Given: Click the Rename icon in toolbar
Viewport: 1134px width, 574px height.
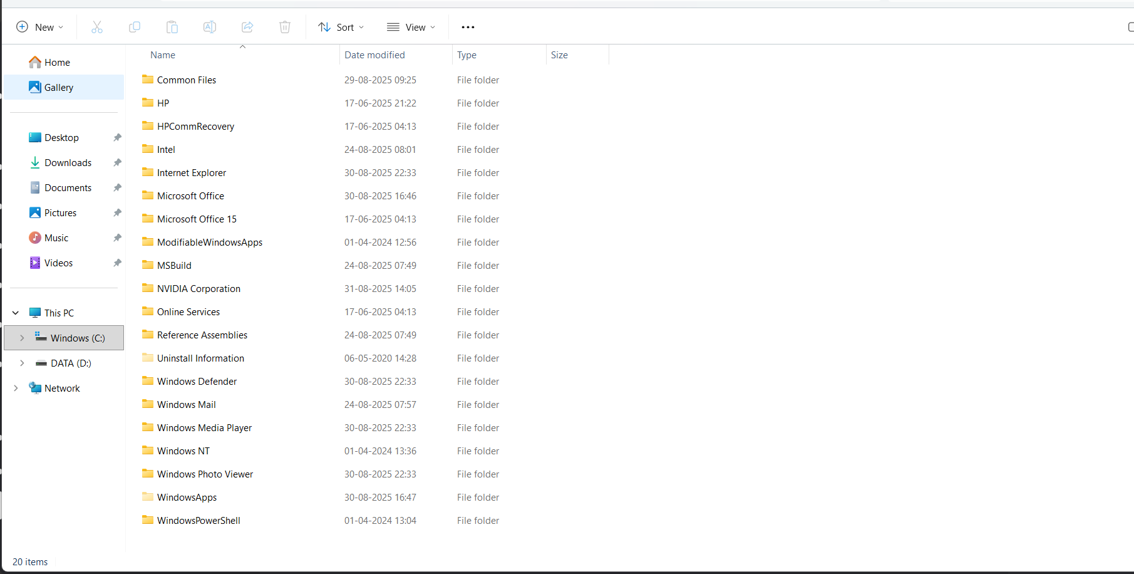Looking at the screenshot, I should (210, 27).
